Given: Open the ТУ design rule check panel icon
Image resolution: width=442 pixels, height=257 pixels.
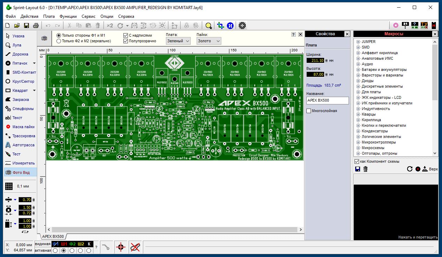Looking at the screenshot, I should (x=424, y=25).
